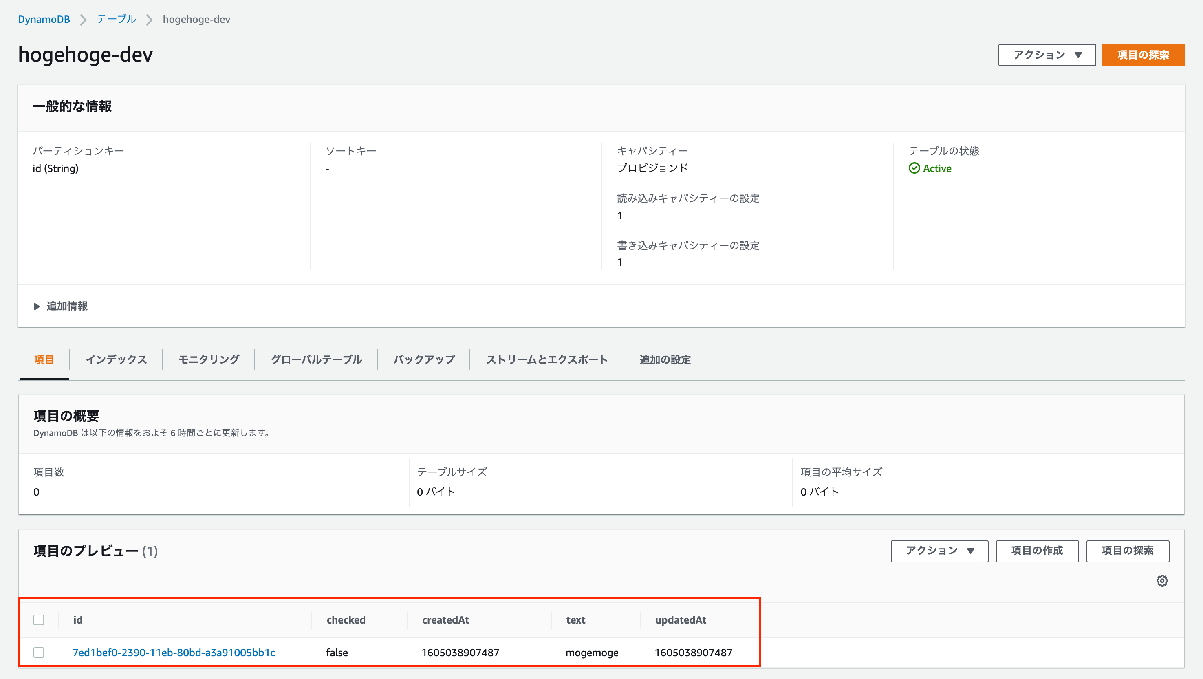Switch to the モニタリング tab

tap(209, 359)
